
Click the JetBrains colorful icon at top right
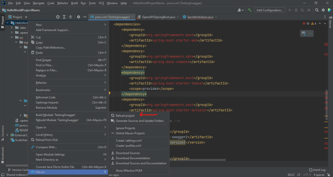coord(329,10)
